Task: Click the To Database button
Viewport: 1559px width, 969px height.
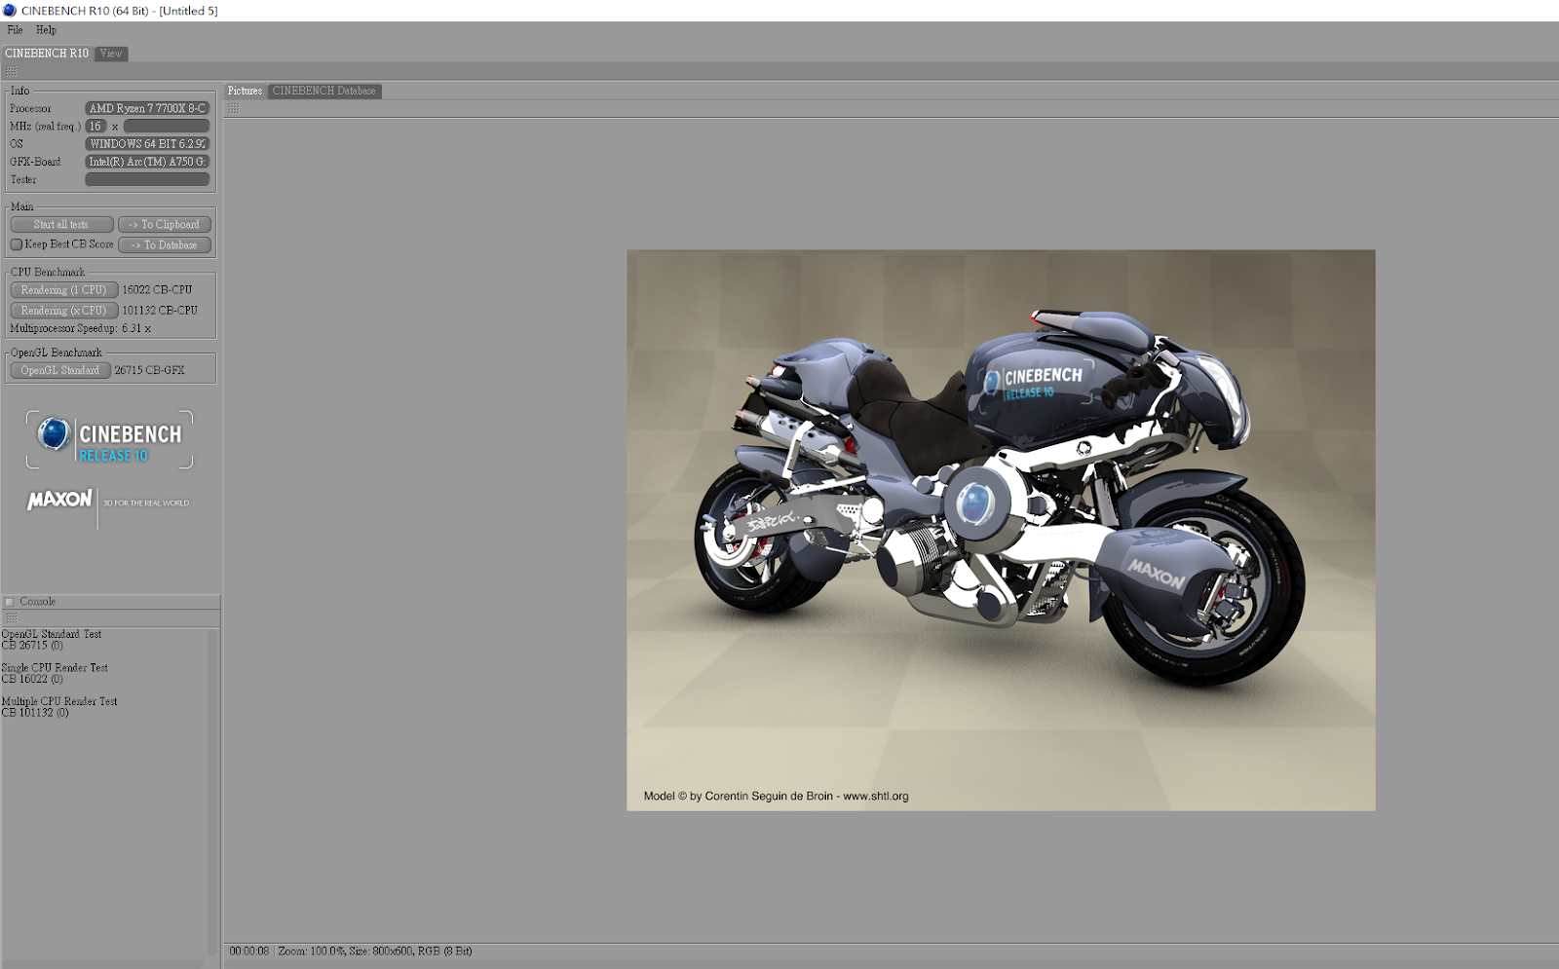Action: tap(165, 244)
